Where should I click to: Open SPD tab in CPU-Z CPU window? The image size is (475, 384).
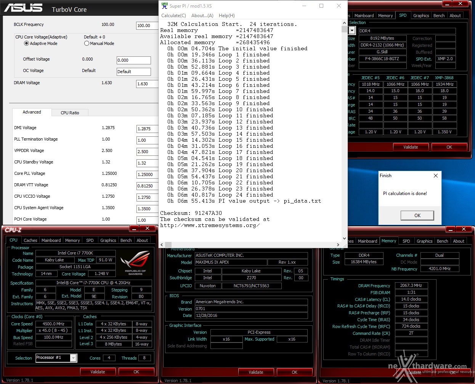(90, 240)
